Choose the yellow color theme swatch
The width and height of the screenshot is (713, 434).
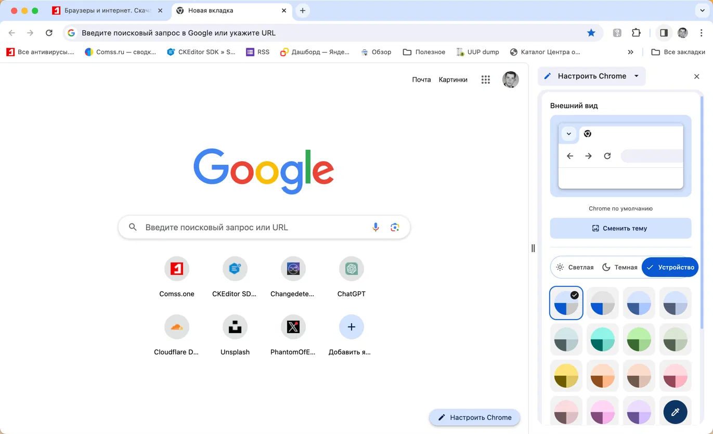point(566,376)
